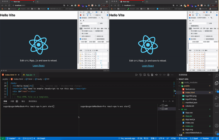219x140 pixels.
Task: Toggle third-party requests checkbox in localhost:3001 DevTools
Action: pos(80,33)
